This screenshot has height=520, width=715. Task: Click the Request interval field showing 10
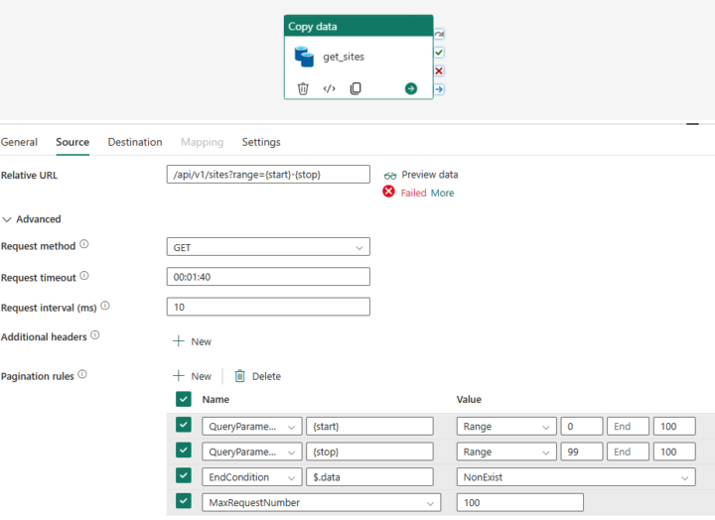268,307
